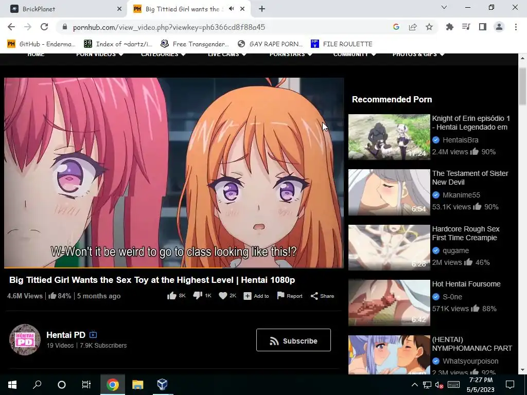Open the GitHub - Enderma... bookmark

click(41, 44)
